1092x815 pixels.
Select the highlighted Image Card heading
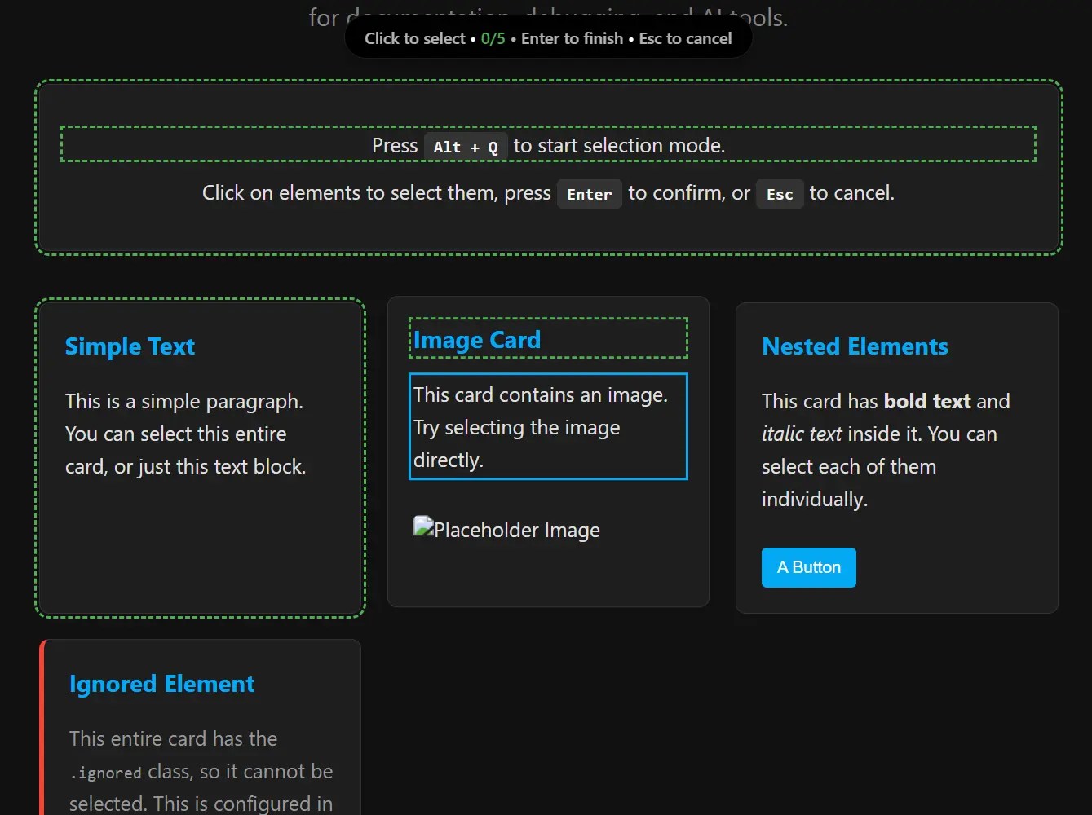(x=476, y=339)
